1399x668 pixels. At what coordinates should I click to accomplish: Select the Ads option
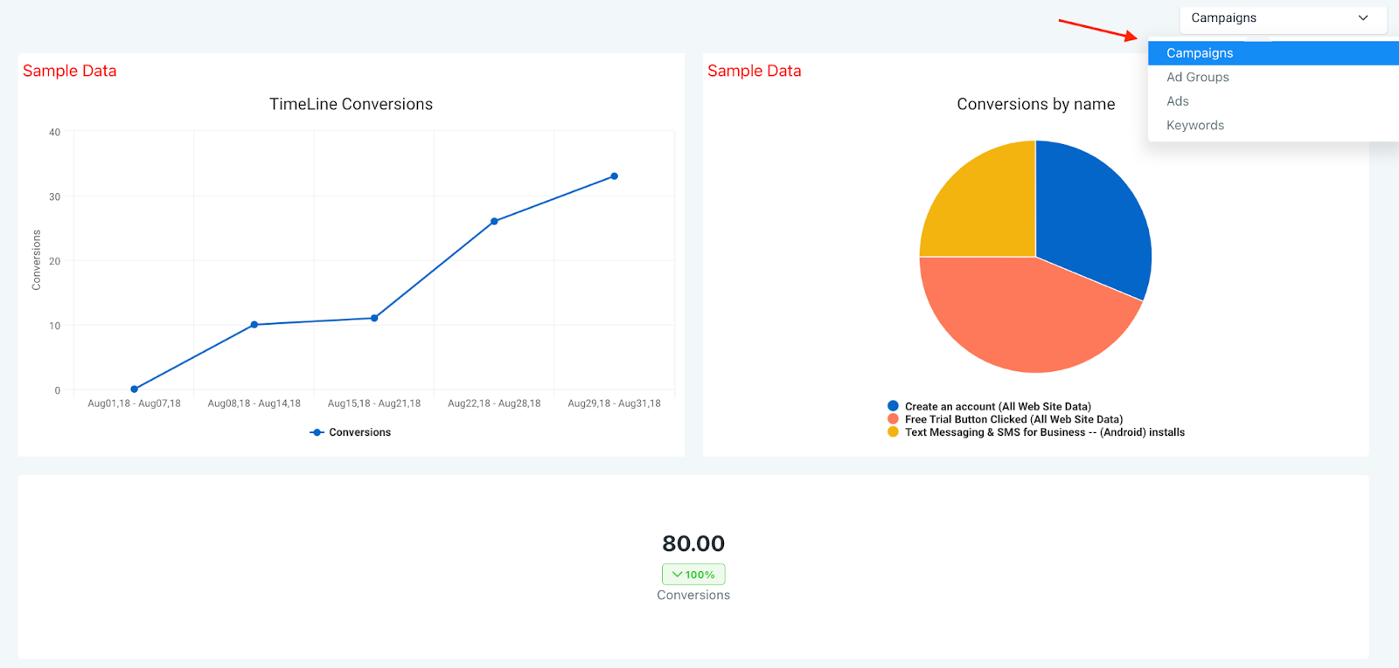tap(1273, 101)
